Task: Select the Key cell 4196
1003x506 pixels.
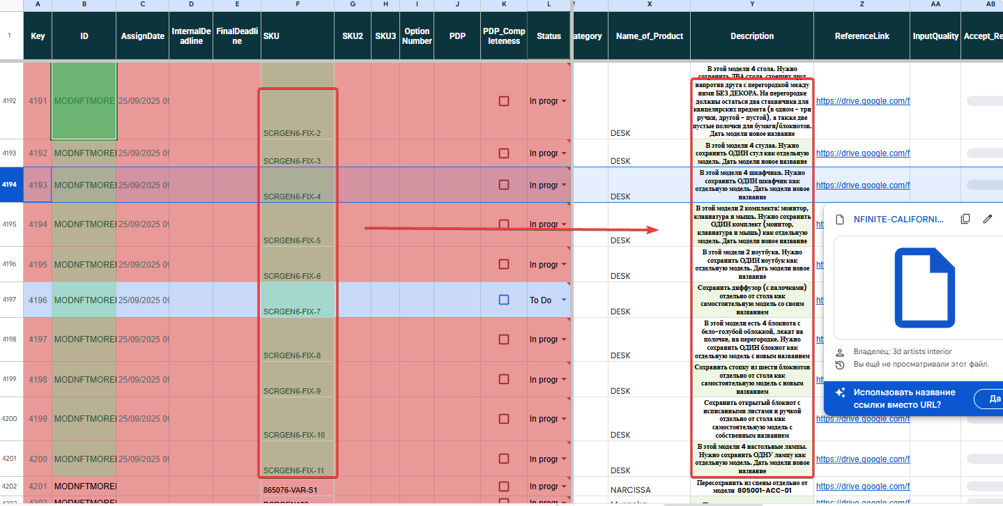Action: pyautogui.click(x=38, y=300)
